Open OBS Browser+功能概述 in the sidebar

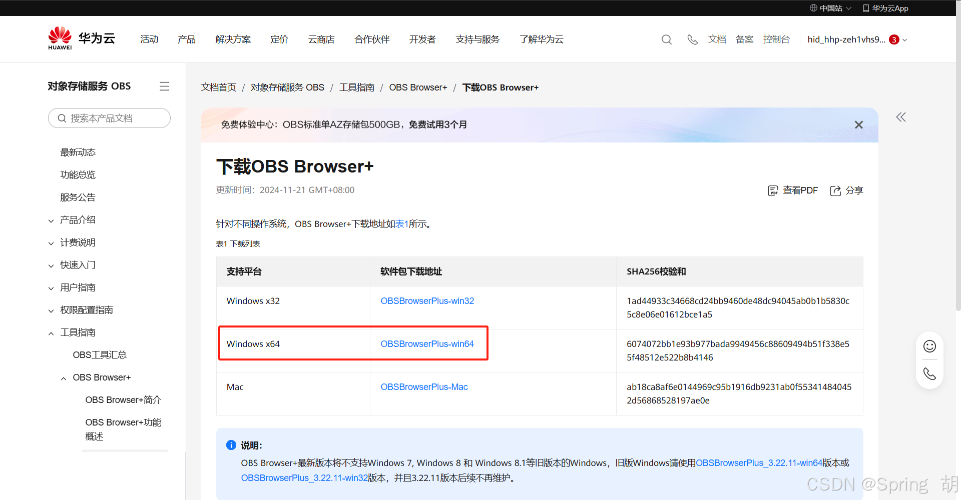(123, 429)
